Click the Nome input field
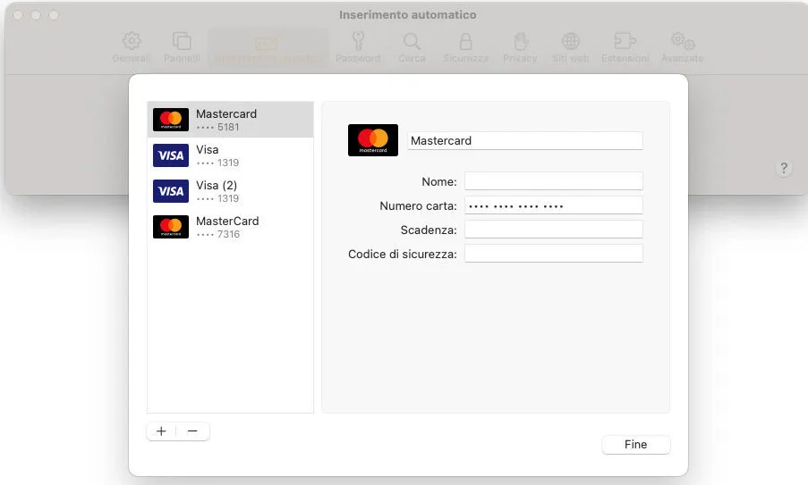 coord(554,181)
